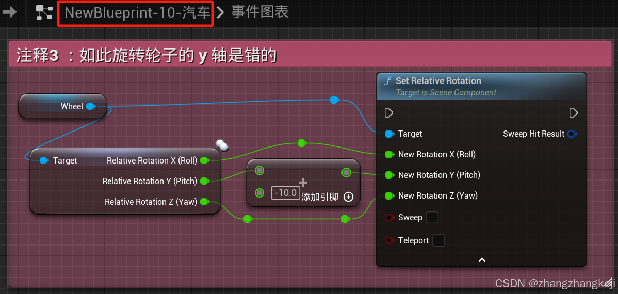
Task: Click add node's top input pin
Action: point(259,171)
